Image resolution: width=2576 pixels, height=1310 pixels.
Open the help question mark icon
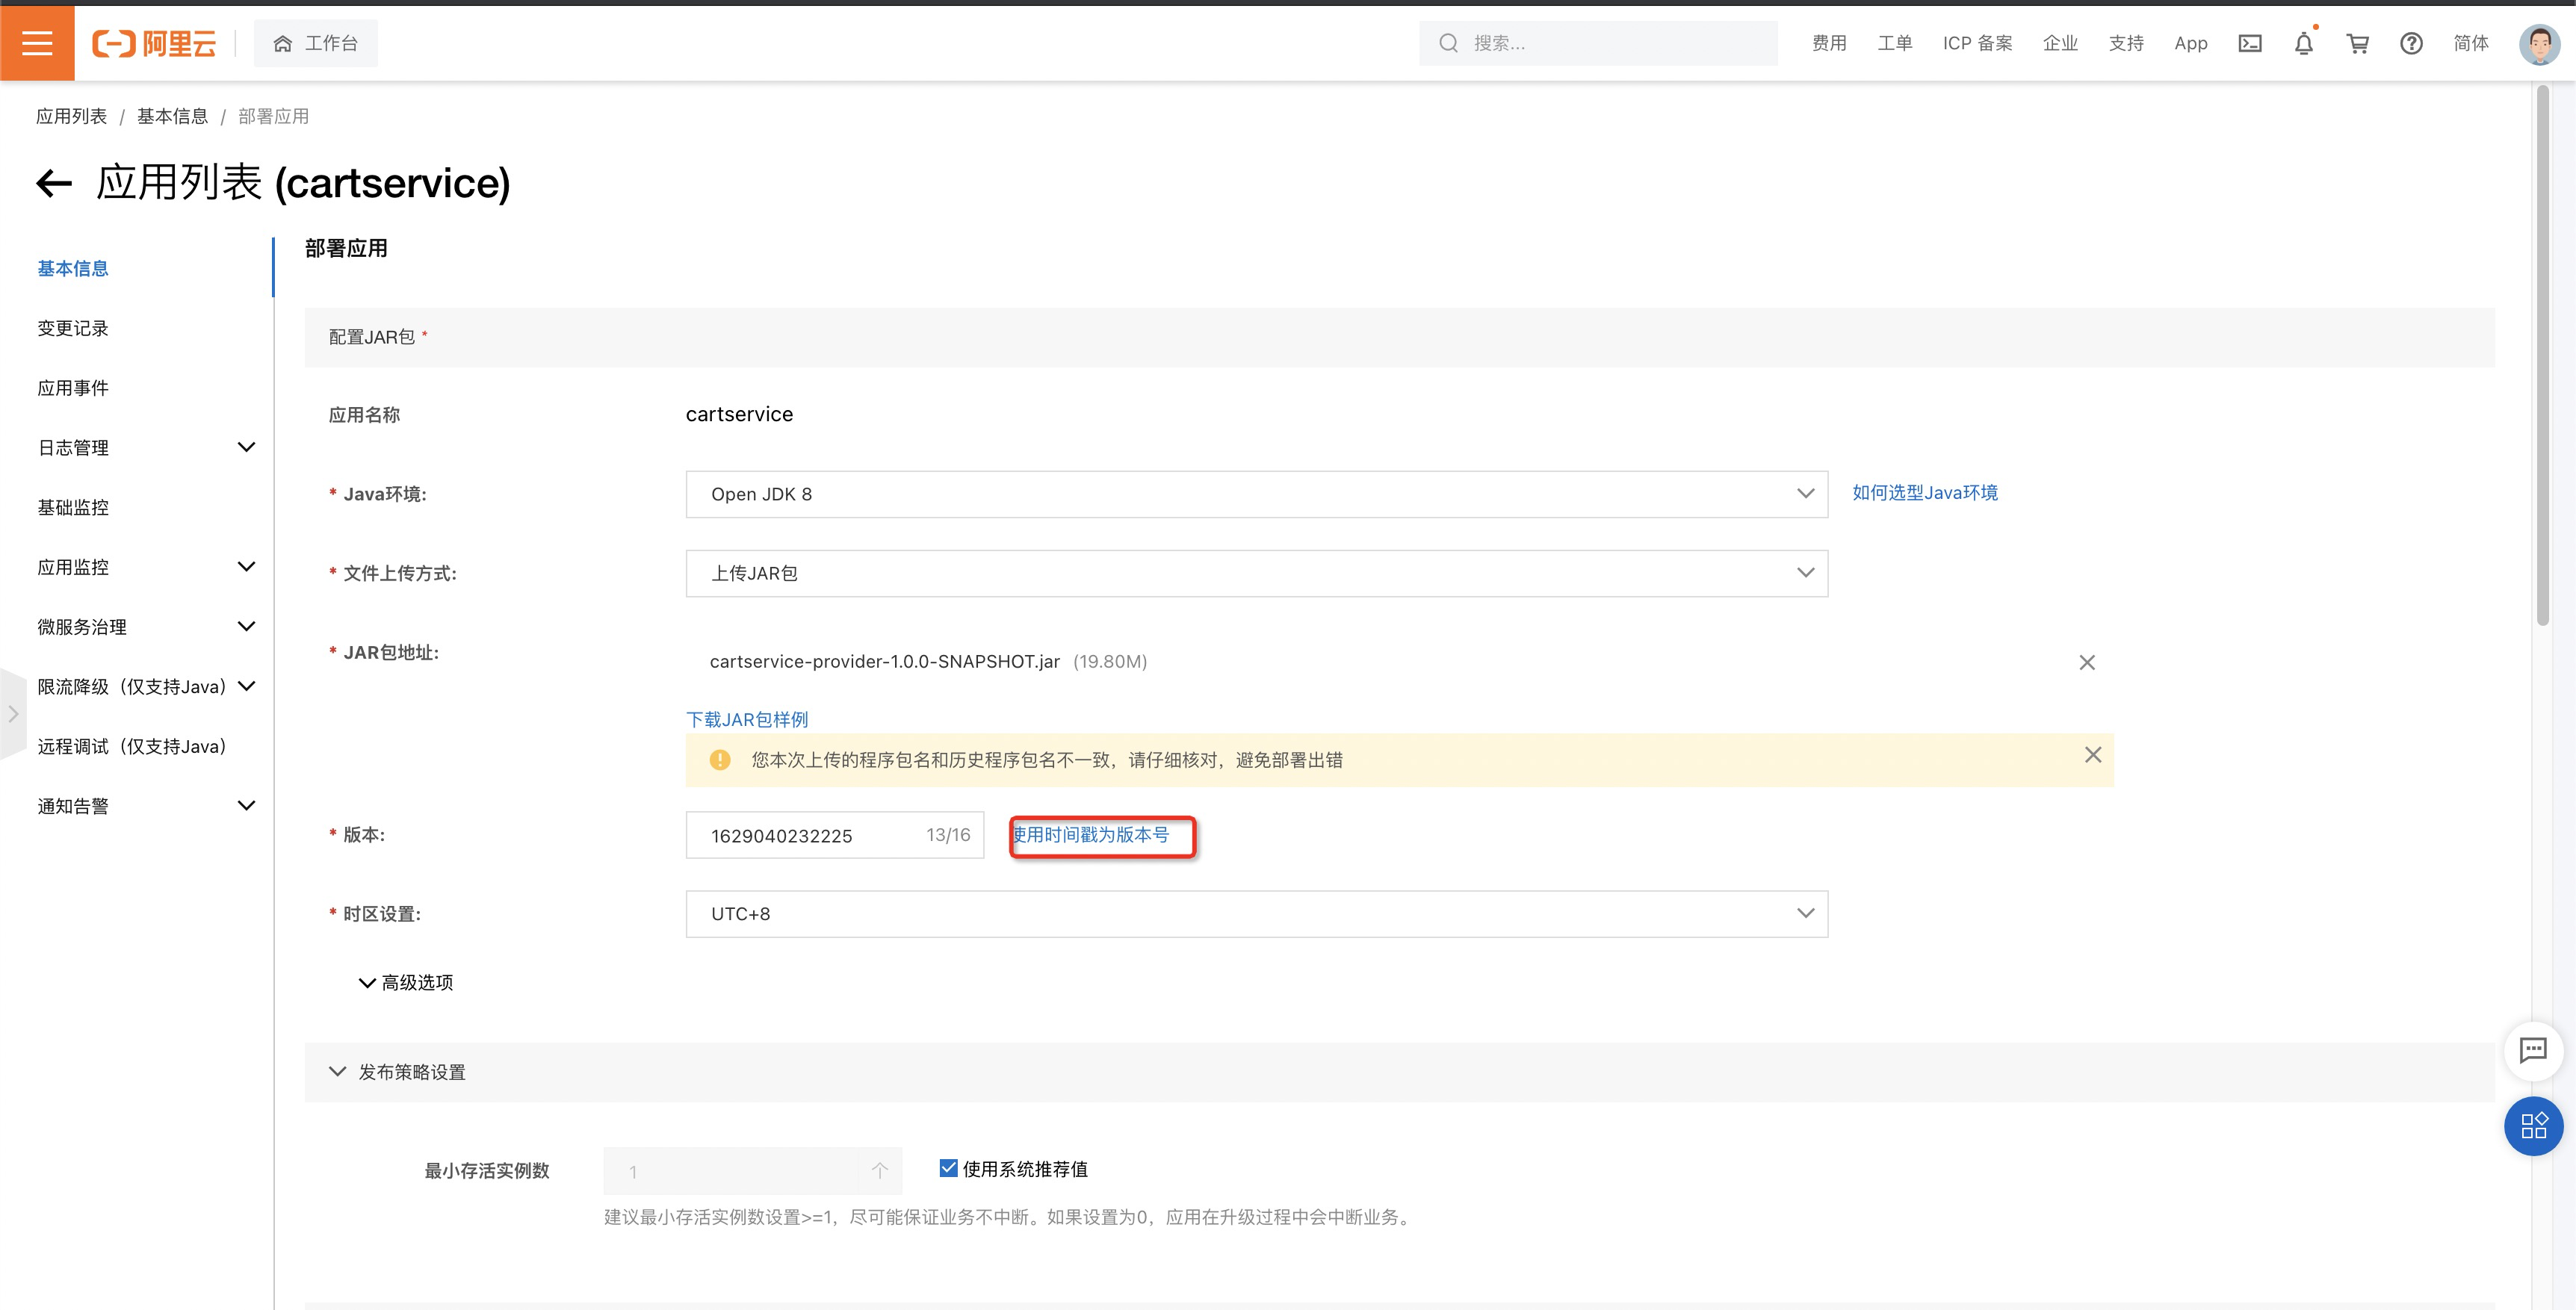2411,43
